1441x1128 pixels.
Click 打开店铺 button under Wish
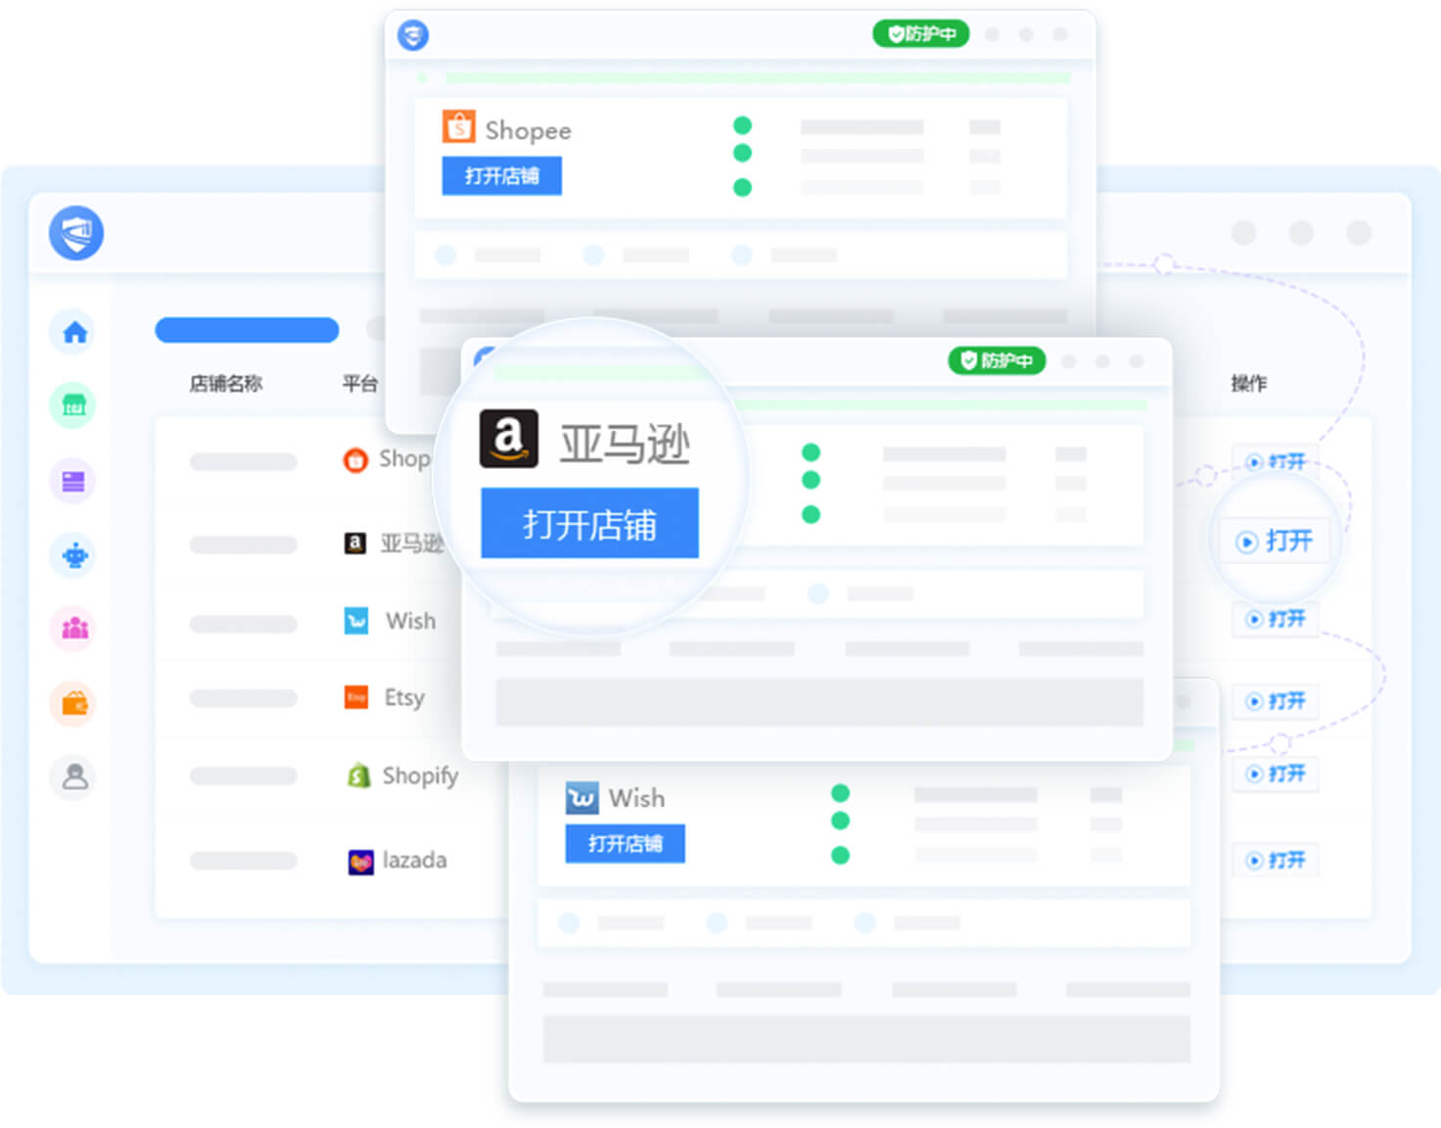click(625, 844)
